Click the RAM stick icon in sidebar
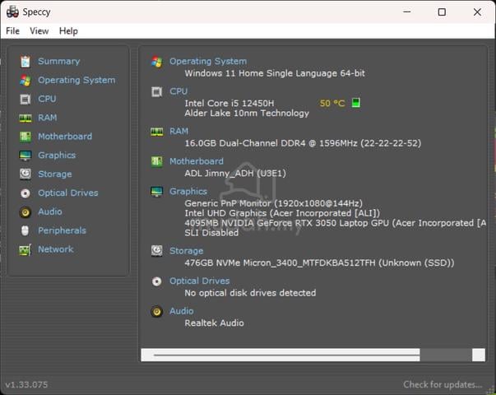Screen dimensions: 496x395 coord(25,118)
